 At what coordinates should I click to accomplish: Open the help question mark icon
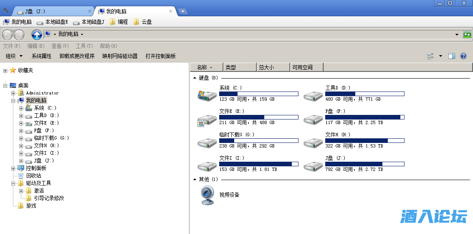point(463,56)
